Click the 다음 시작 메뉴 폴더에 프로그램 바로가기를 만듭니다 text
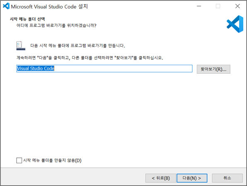Viewport: 247px width, 186px height. point(77,46)
